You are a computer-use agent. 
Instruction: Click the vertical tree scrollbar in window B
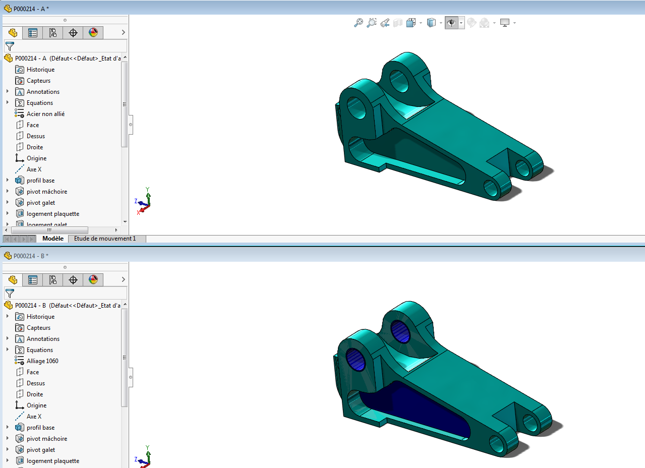[125, 358]
